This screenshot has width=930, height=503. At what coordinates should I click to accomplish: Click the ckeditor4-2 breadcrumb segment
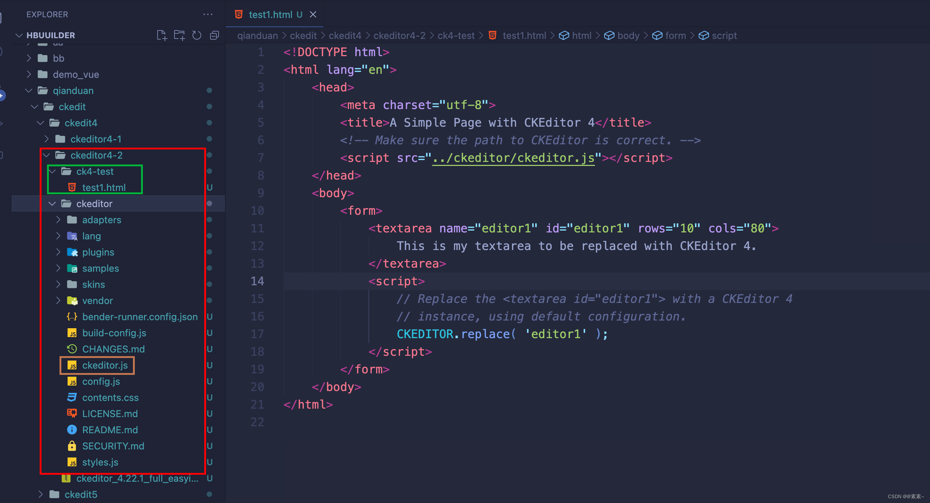click(399, 36)
